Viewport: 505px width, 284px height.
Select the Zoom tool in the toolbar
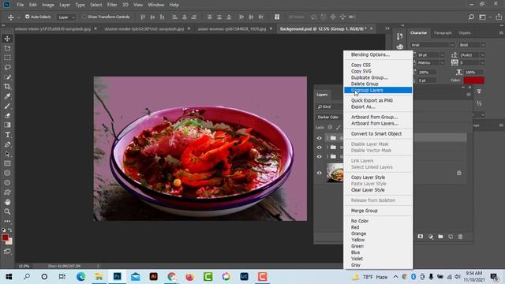7,211
